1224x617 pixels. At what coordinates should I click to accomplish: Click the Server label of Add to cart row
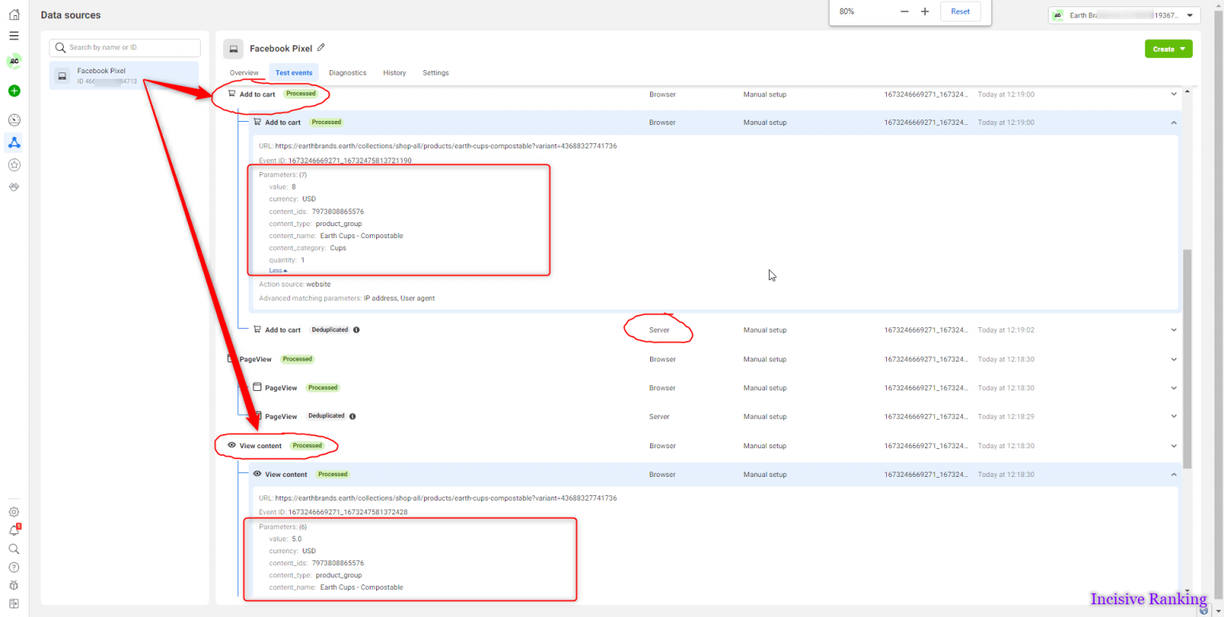(659, 330)
